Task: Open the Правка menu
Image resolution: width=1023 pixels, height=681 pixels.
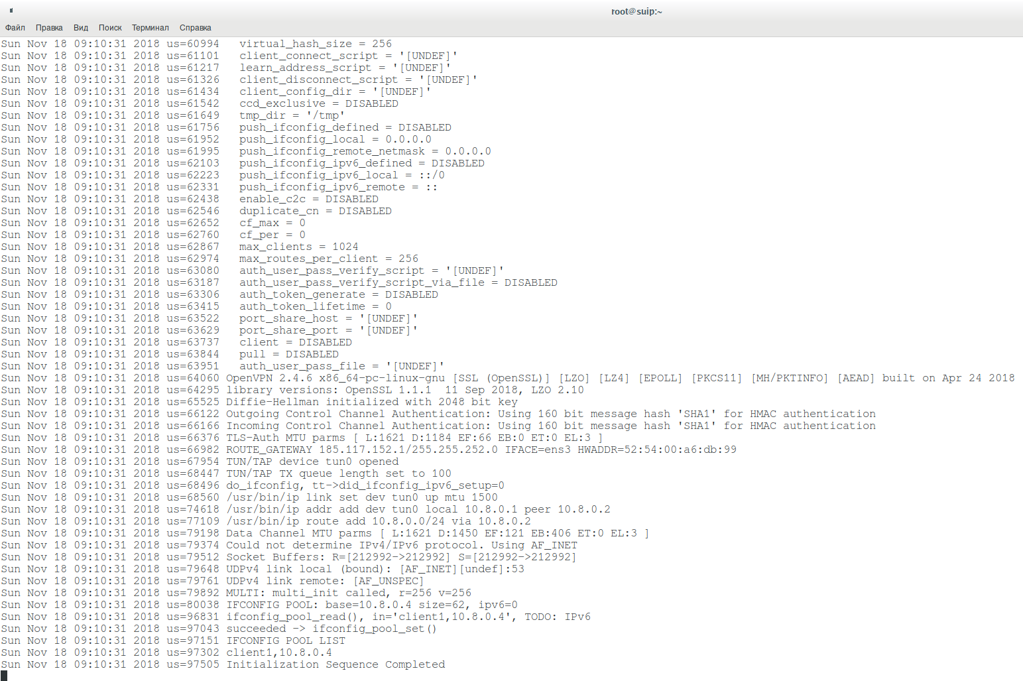Action: pyautogui.click(x=49, y=28)
